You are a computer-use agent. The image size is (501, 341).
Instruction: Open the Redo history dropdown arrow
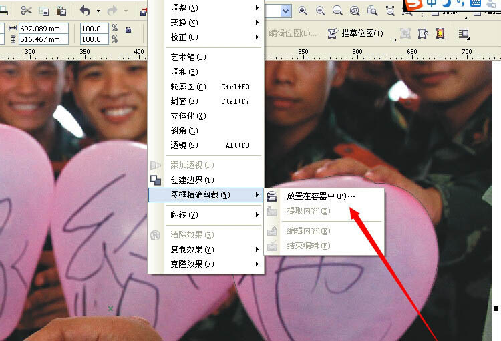[x=126, y=11]
